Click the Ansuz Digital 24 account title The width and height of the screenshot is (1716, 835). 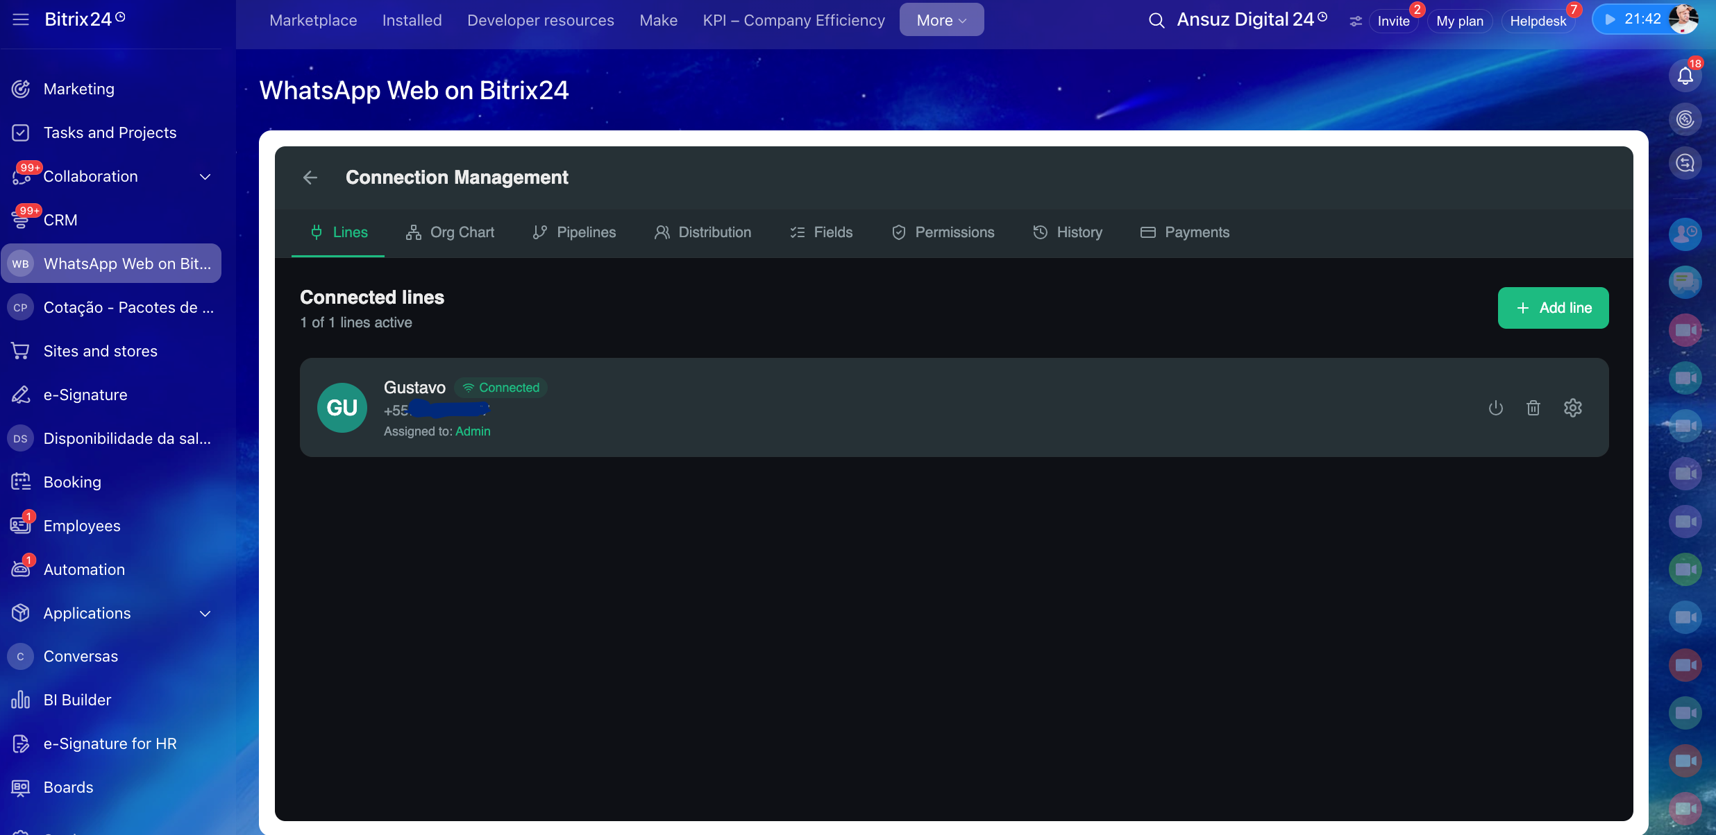[x=1245, y=19]
